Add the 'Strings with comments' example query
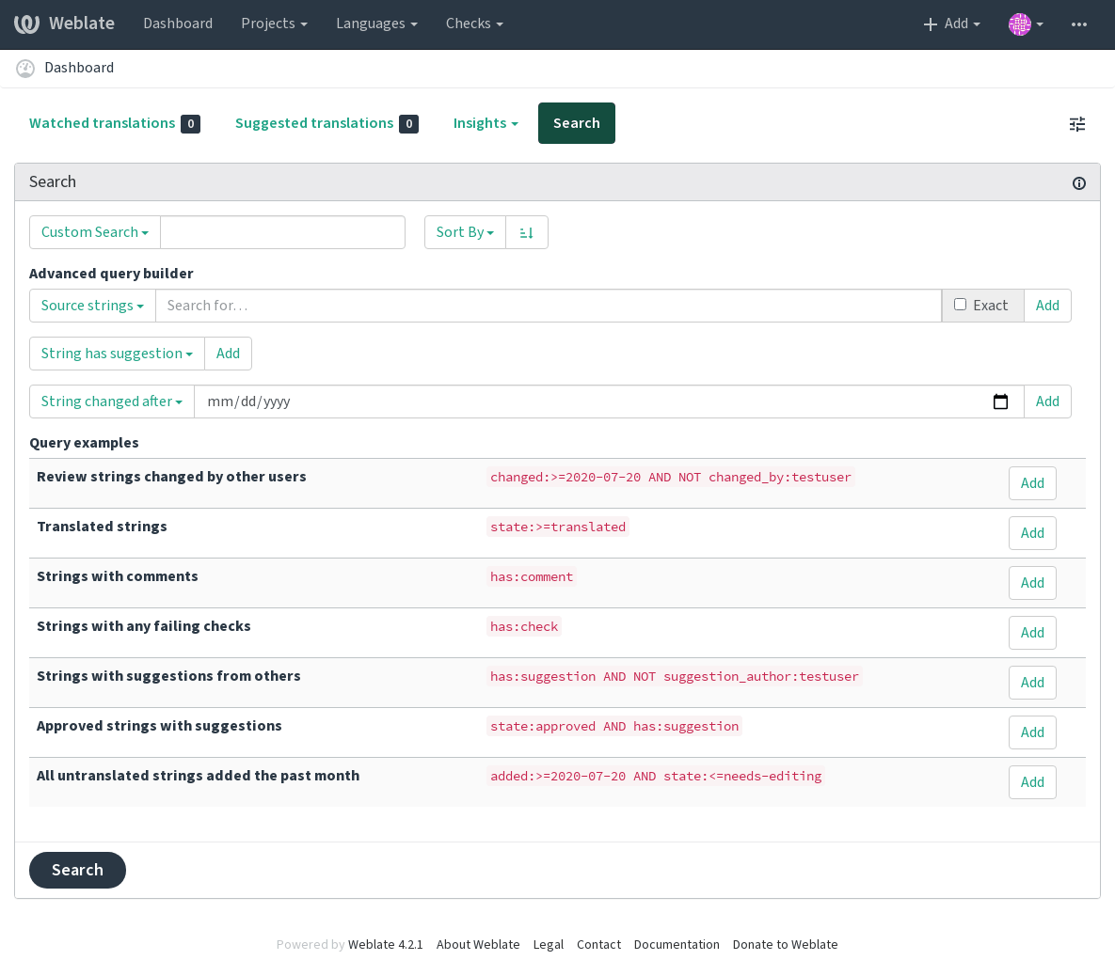The width and height of the screenshot is (1115, 976). click(1032, 583)
